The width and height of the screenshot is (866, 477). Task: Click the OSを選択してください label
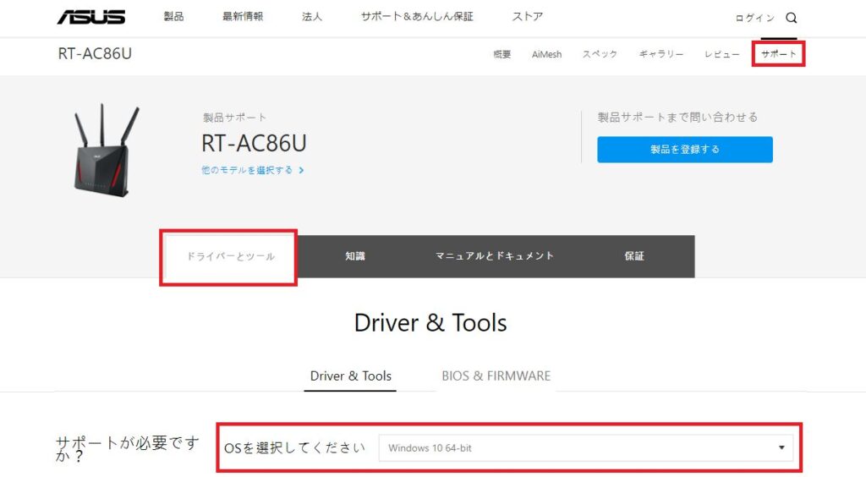tap(294, 447)
